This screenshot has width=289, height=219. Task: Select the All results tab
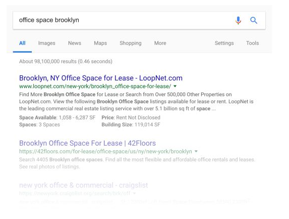coord(22,43)
